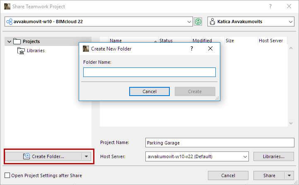Open the Share button dropdown arrow
The width and height of the screenshot is (299, 185).
coord(289,175)
